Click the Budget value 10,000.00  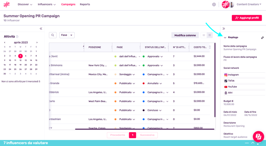[229, 104]
